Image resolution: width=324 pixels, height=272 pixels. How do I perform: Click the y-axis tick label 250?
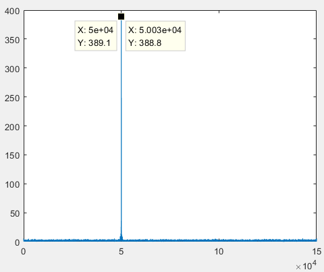[x=12, y=98]
